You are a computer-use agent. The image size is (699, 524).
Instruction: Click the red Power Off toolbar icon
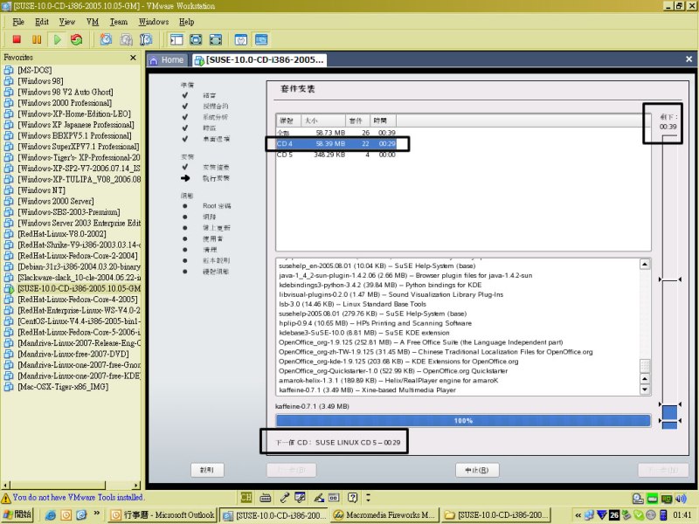(16, 39)
